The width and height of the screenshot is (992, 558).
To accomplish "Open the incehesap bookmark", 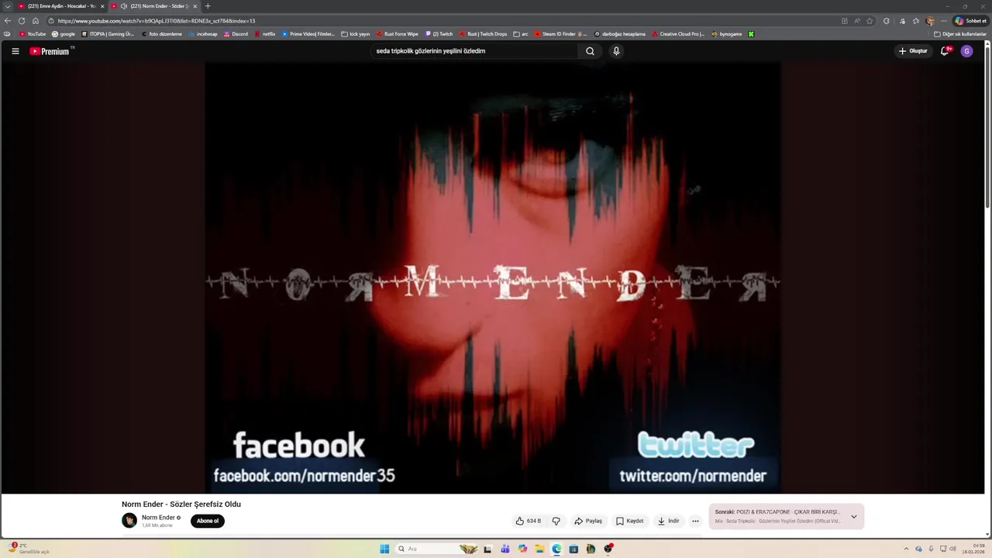I will [x=203, y=34].
